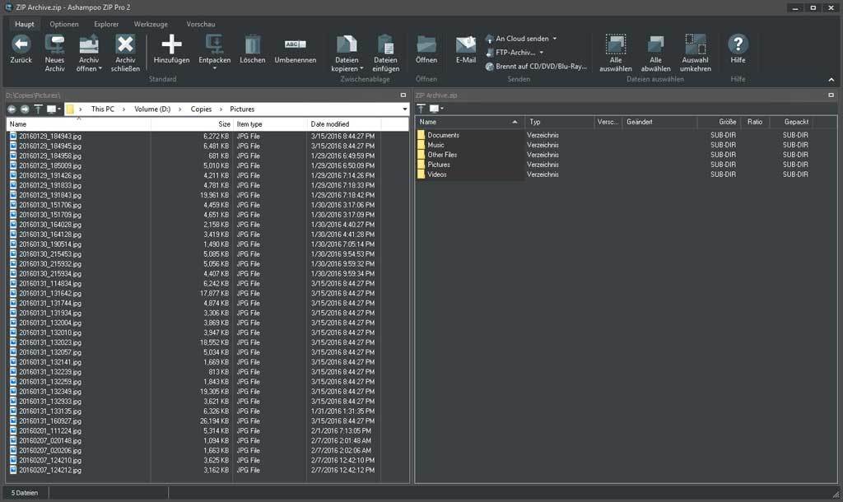Click Pictures in the breadcrumb path
843x502 pixels.
click(x=242, y=109)
